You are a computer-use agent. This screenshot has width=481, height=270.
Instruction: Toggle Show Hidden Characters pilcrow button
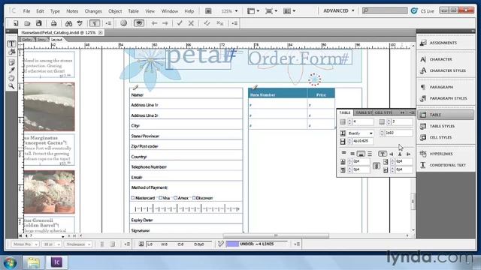click(95, 23)
